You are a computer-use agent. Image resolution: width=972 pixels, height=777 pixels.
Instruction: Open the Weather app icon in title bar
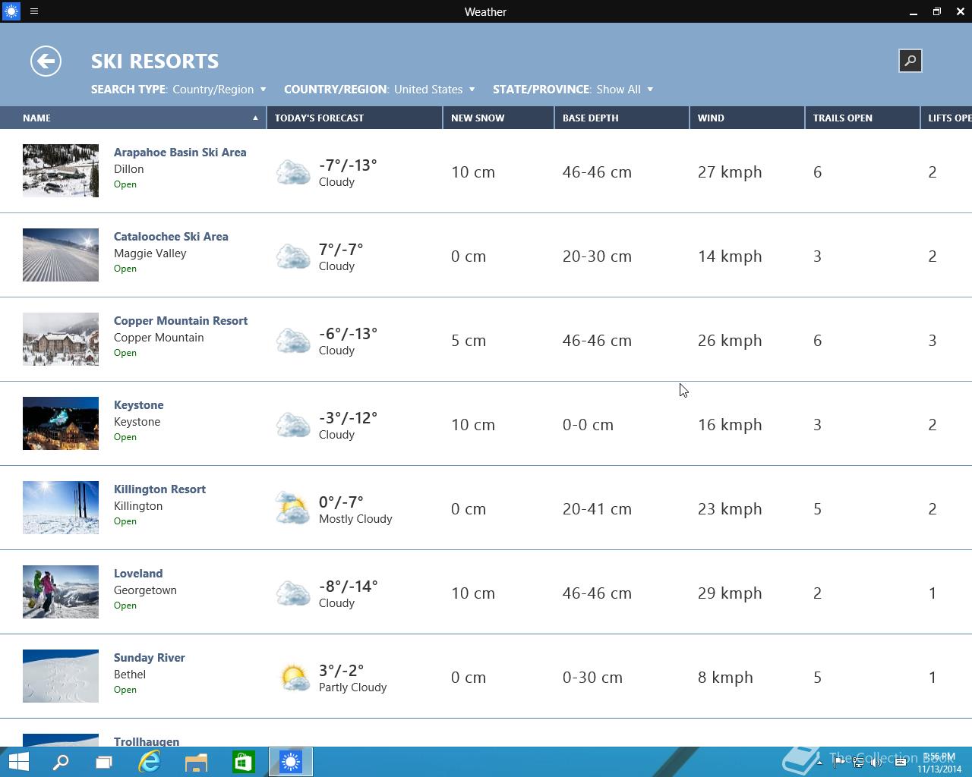pos(11,11)
